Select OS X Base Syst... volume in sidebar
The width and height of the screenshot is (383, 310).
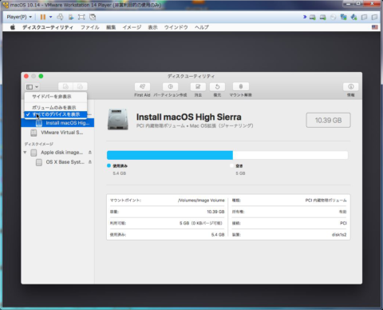tap(57, 162)
